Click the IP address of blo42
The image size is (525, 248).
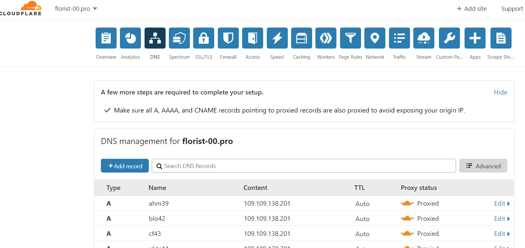click(267, 218)
